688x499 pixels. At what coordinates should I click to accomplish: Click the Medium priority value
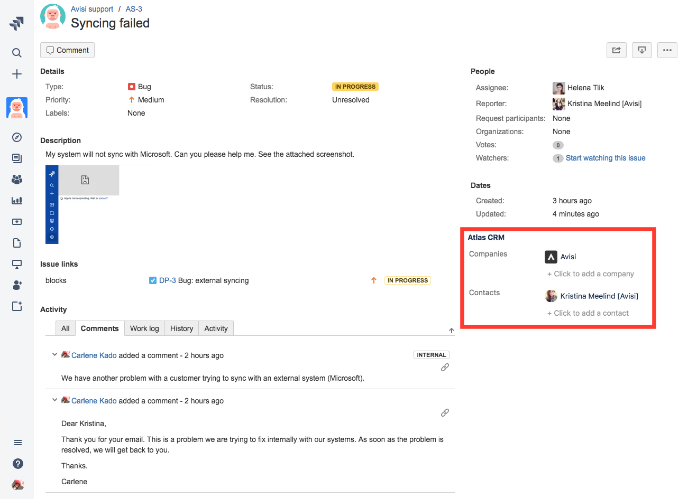coord(151,100)
